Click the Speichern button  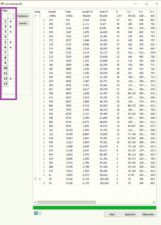[x=130, y=214]
